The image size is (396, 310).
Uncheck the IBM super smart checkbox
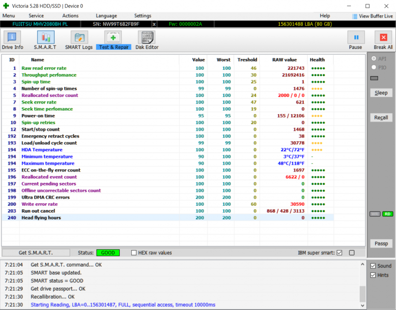(339, 253)
